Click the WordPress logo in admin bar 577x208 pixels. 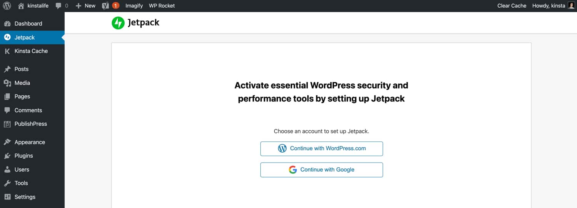click(x=7, y=6)
